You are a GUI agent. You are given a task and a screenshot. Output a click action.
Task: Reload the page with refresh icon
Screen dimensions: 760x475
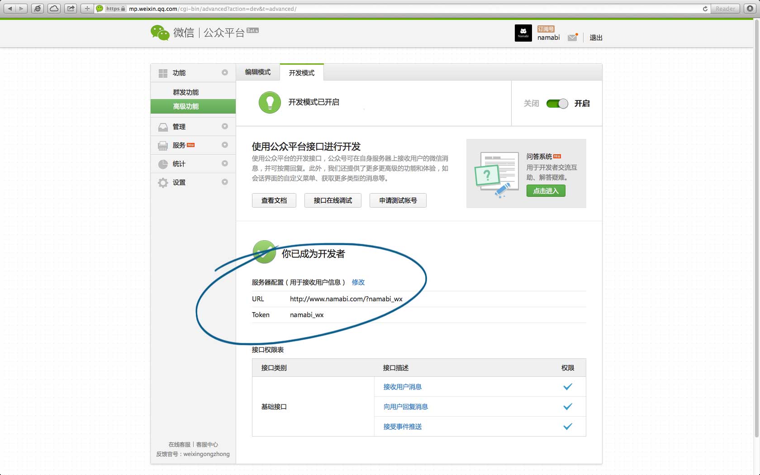click(705, 9)
